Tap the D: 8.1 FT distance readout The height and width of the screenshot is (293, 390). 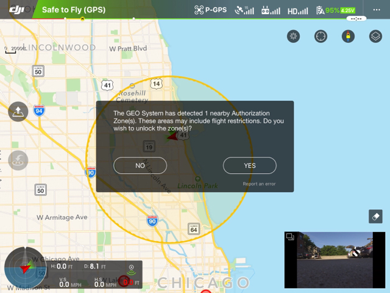point(95,266)
